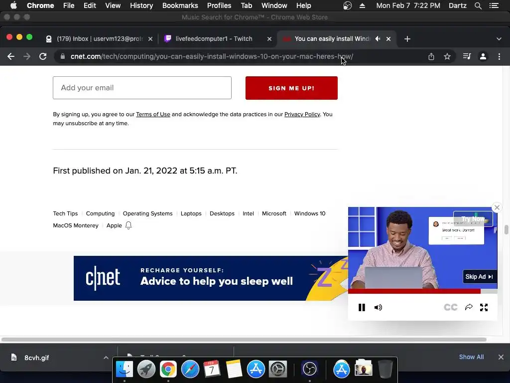Image resolution: width=510 pixels, height=383 pixels.
Task: Open the Terms of Use link
Action: 153,114
